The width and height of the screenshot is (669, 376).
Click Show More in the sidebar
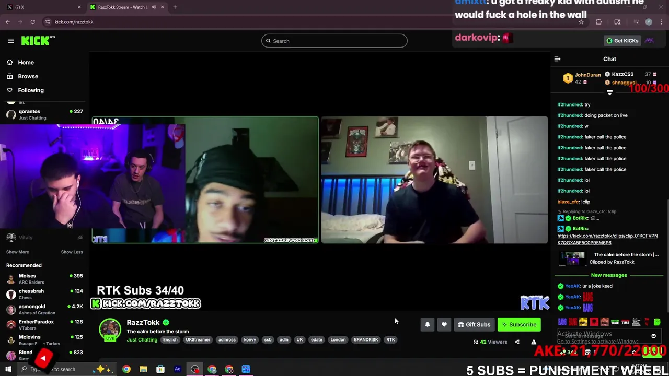[17, 252]
